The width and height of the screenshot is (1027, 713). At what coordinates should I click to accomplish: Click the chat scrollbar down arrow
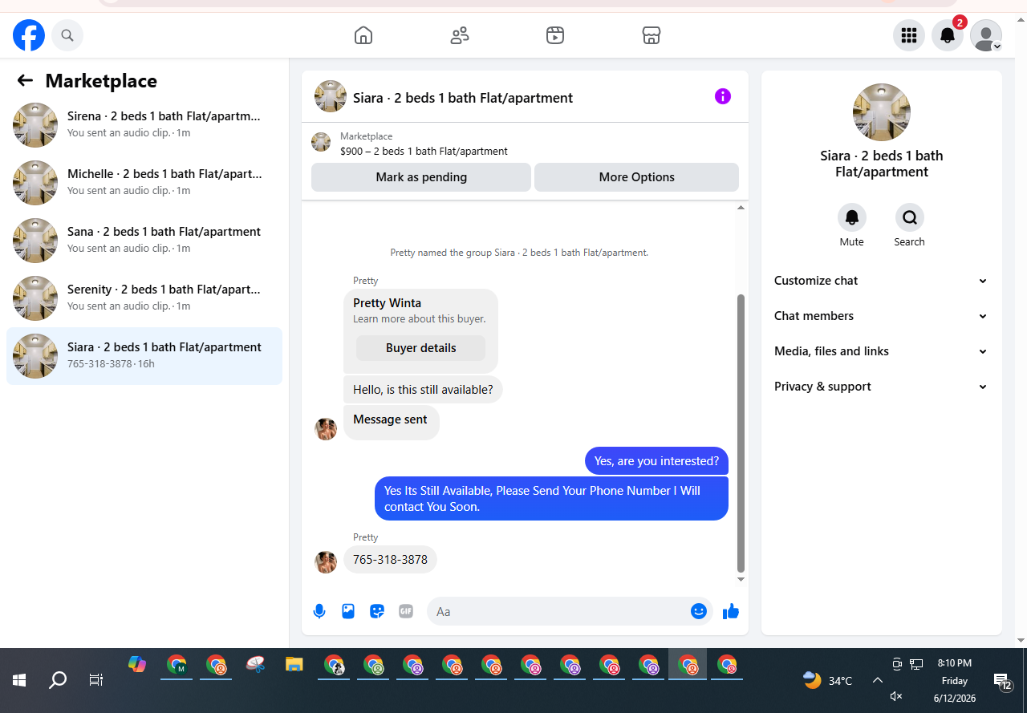(741, 579)
